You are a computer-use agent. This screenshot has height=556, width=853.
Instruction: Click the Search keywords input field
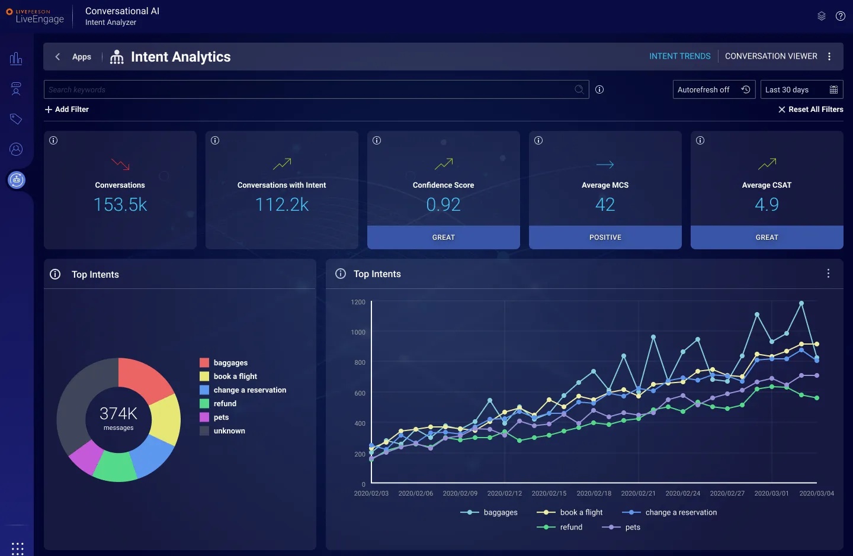click(x=308, y=89)
